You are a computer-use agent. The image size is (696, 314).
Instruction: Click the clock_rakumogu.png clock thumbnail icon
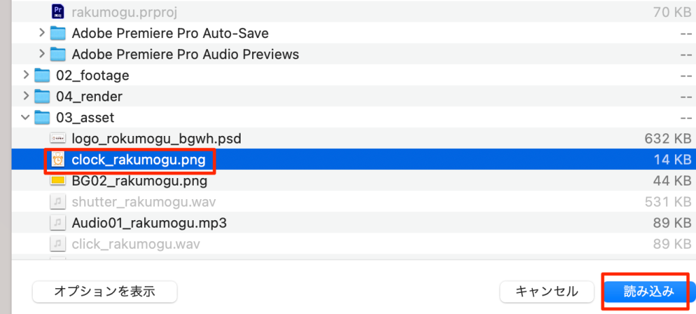click(x=58, y=160)
